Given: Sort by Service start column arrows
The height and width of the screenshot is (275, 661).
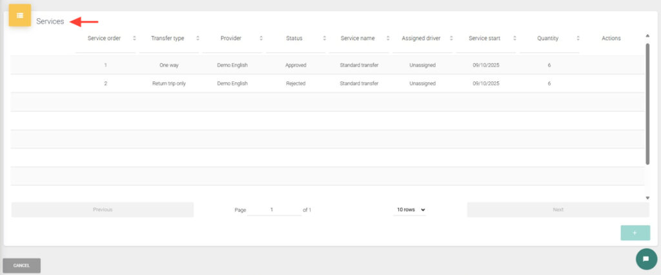Looking at the screenshot, I should coord(514,39).
